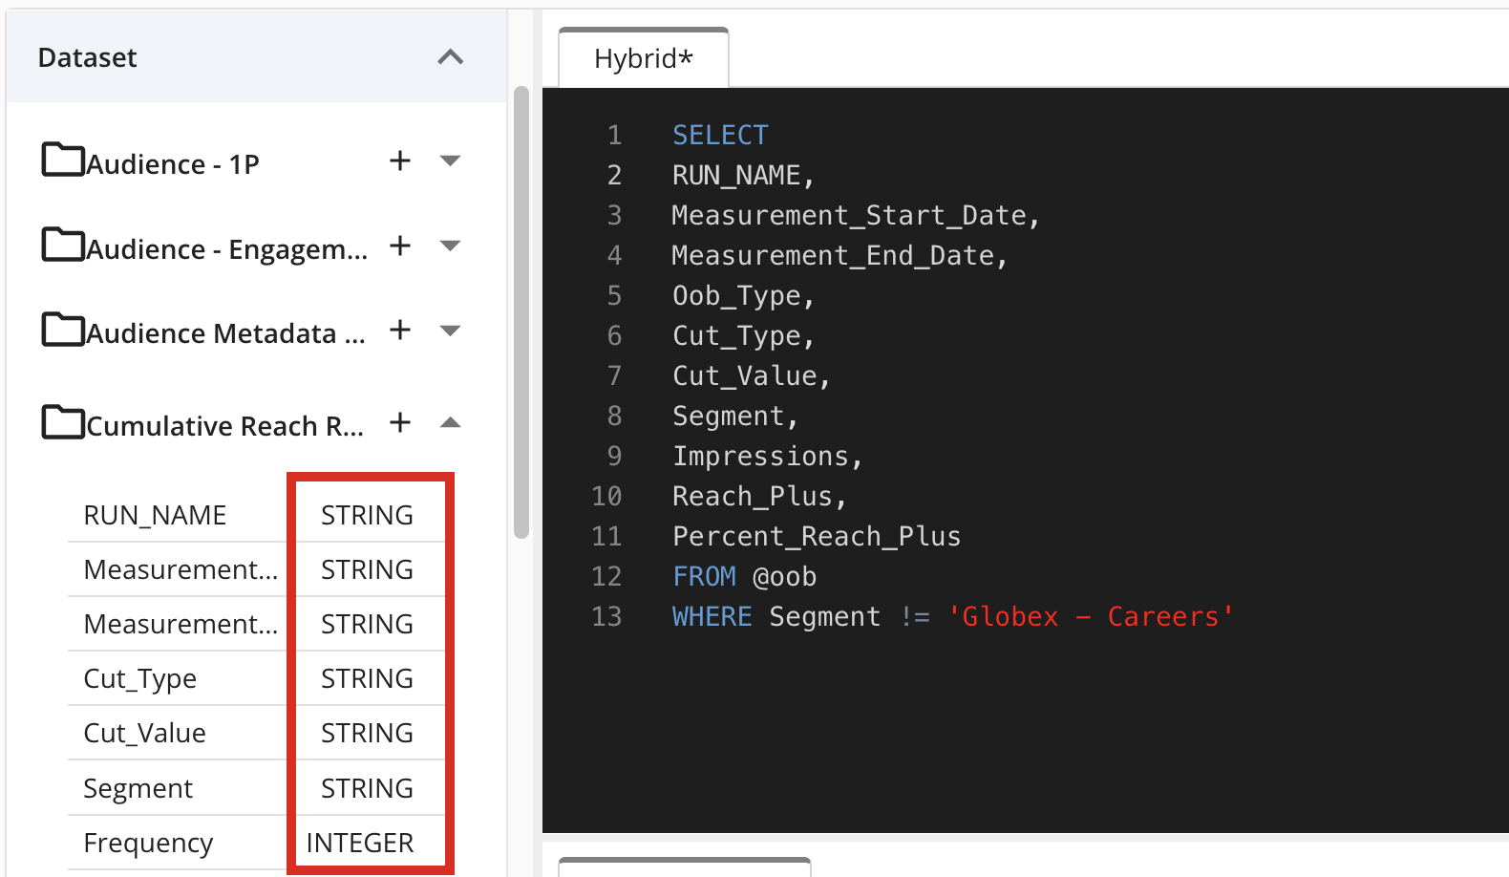The height and width of the screenshot is (877, 1509).
Task: Add Audience - 1P dataset with plus
Action: click(x=400, y=161)
